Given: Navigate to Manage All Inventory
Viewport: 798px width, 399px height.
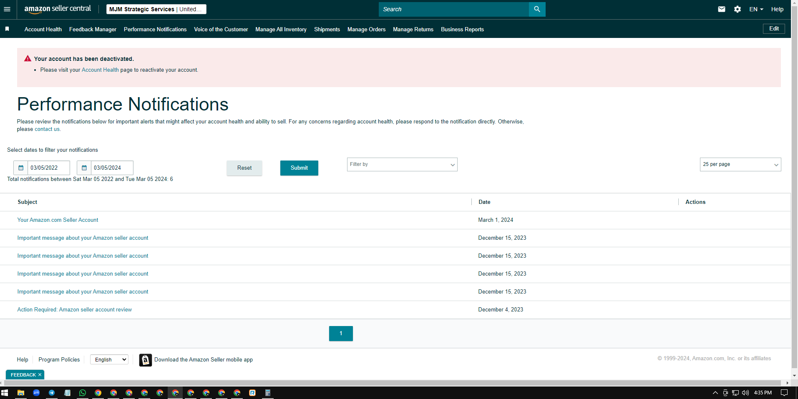Looking at the screenshot, I should pos(281,29).
